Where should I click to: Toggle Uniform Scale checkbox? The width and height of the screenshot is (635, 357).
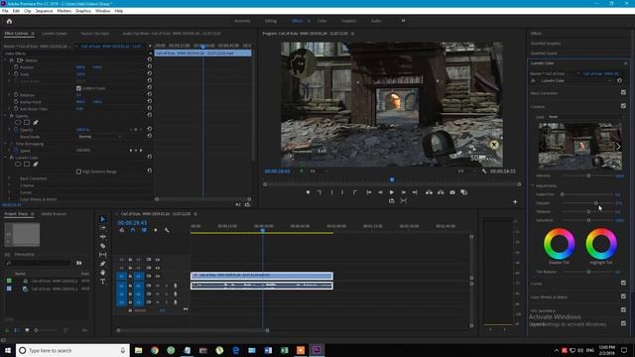pyautogui.click(x=78, y=88)
